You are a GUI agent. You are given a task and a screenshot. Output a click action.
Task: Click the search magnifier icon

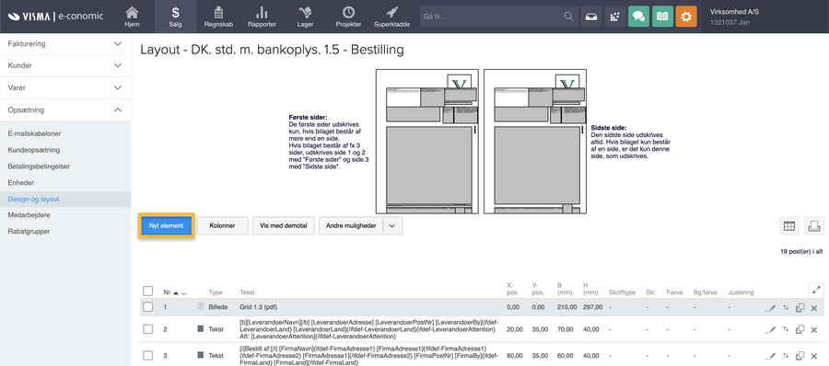tap(569, 17)
